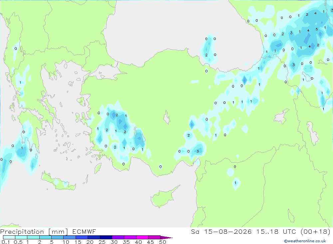
Task: Click the 'Sa 15-08-2026' date text
Action: point(221,231)
